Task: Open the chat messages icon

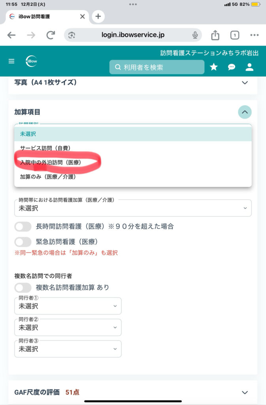Action: tap(232, 67)
